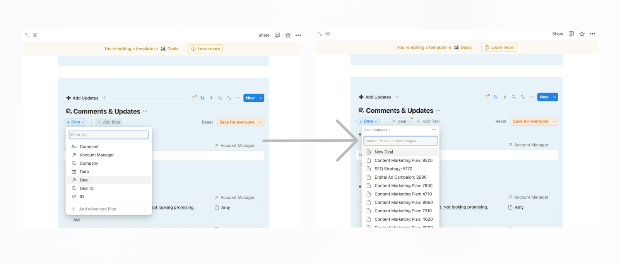Click the full-page expand arrows in left window
This screenshot has height=265, width=619.
coord(27,35)
